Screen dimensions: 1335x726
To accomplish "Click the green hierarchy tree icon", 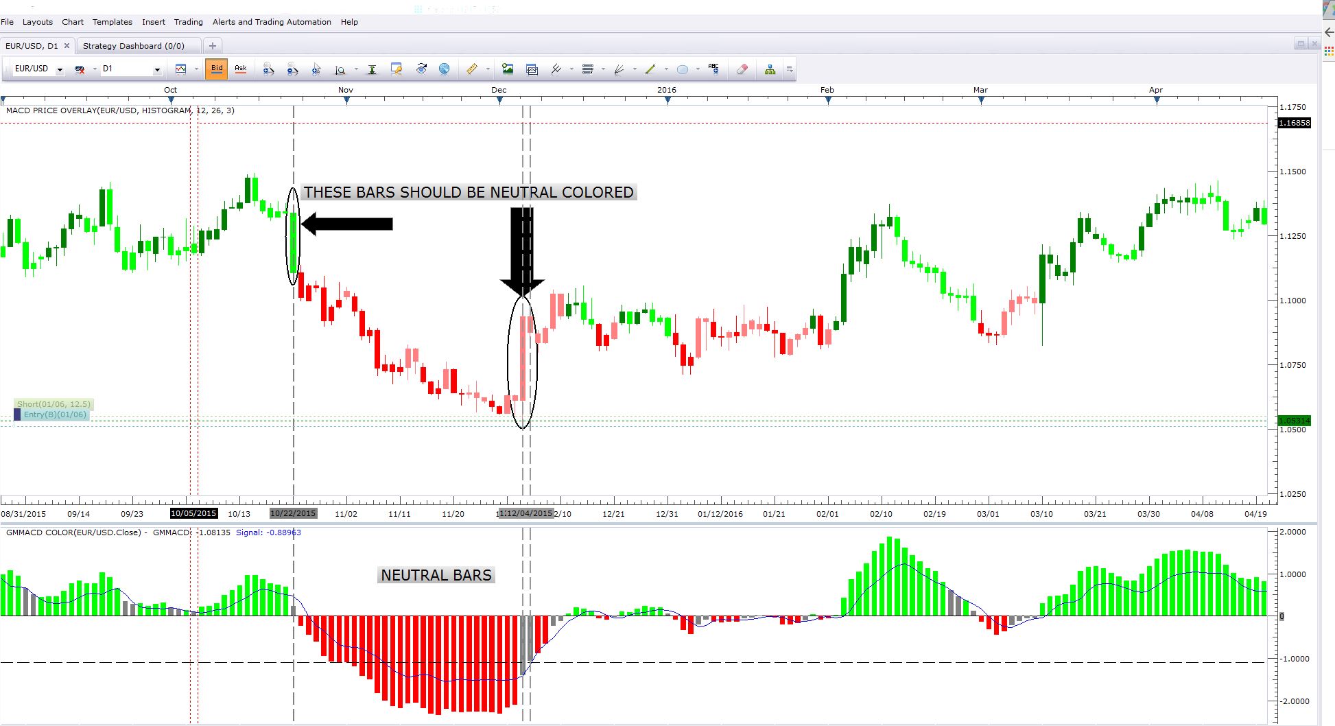I will 770,69.
